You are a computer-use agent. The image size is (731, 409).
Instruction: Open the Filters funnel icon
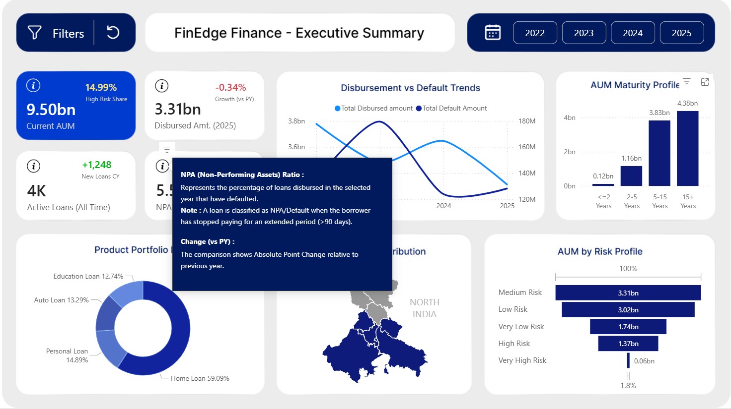[35, 33]
